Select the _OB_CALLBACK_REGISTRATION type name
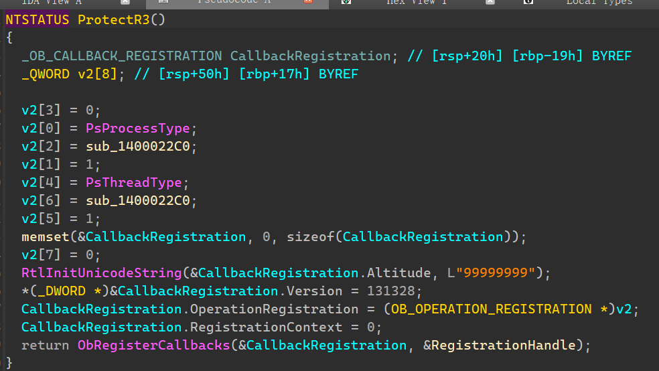 (x=121, y=56)
